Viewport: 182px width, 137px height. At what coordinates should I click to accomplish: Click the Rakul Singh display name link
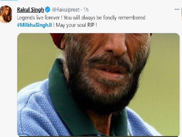(x=30, y=10)
